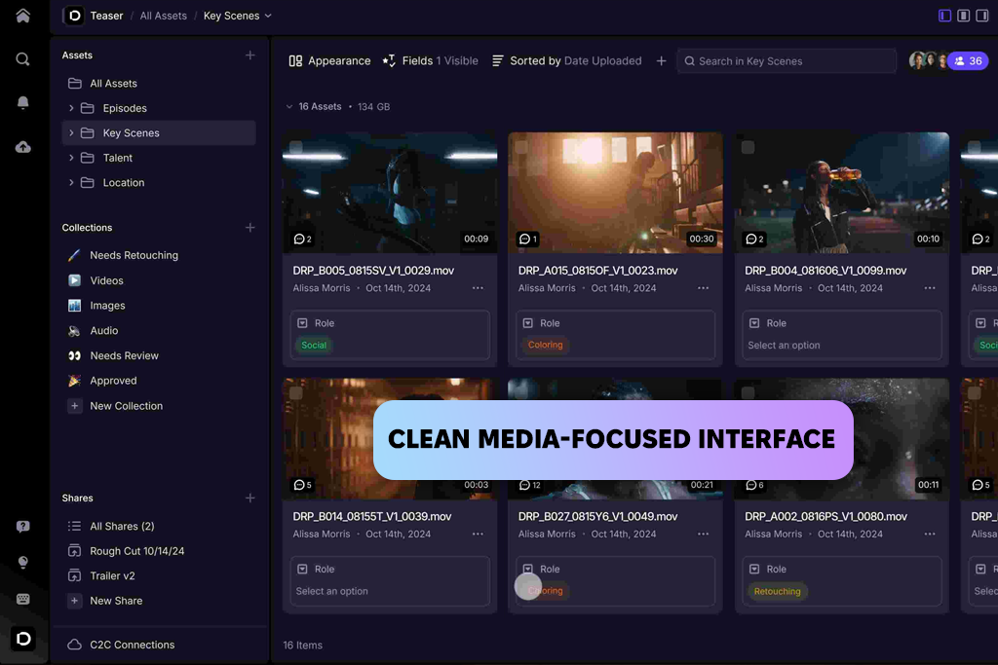Open thumbnail of DRP_B004_081606_V1_0099.mov
The height and width of the screenshot is (665, 998).
841,193
